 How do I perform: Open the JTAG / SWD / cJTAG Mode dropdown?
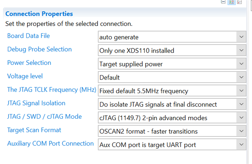pyautogui.click(x=241, y=118)
